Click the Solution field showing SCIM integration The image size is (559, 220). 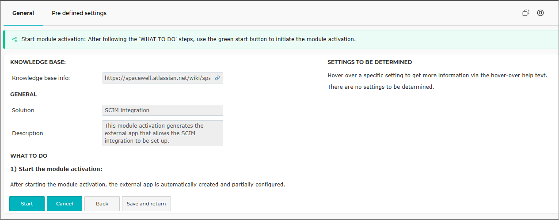coord(163,110)
